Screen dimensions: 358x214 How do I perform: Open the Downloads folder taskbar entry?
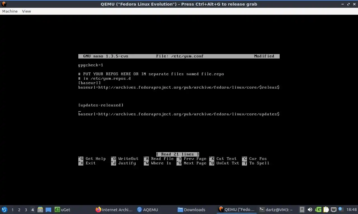(x=192, y=210)
